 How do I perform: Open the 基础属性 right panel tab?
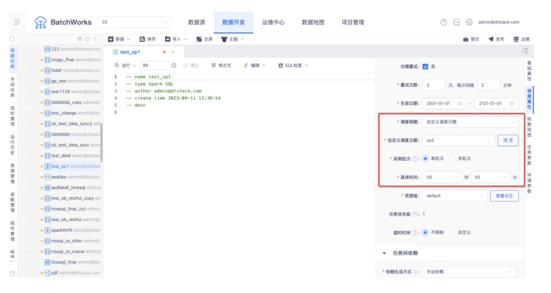529,71
